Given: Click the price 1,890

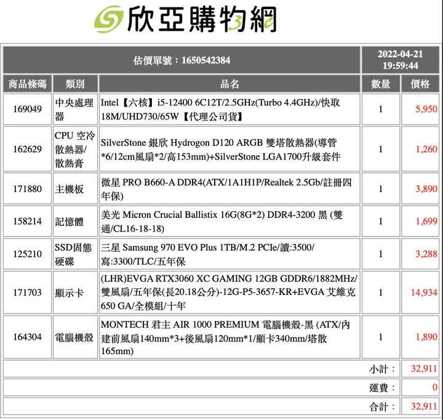Looking at the screenshot, I should [x=426, y=337].
